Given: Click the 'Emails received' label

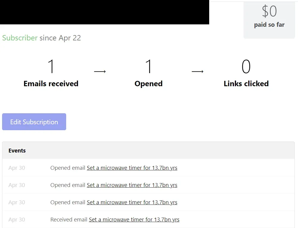Looking at the screenshot, I should 51,84.
